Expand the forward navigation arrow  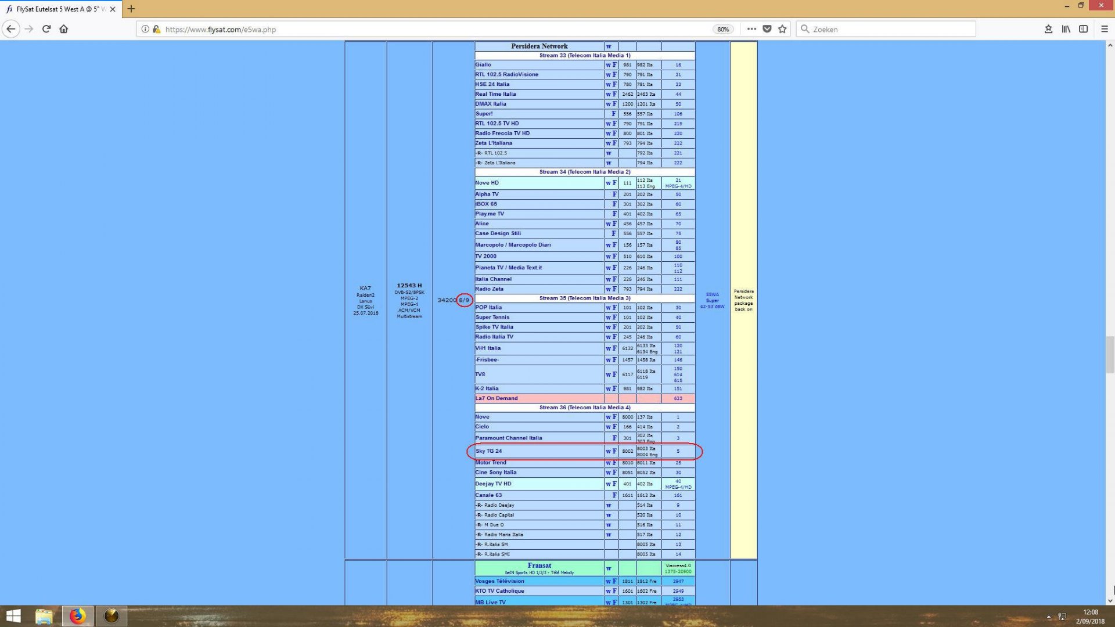click(x=28, y=29)
